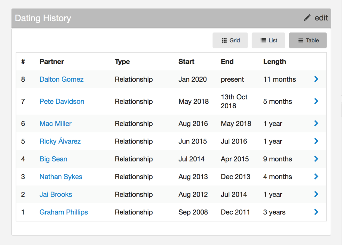Click the 'Aug 2012' start date cell
This screenshot has height=245, width=342.
pyautogui.click(x=193, y=194)
